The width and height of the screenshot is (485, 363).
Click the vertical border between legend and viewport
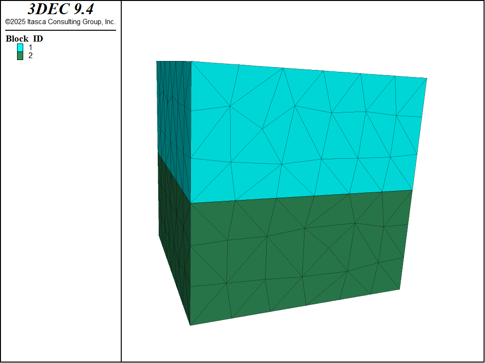point(121,189)
